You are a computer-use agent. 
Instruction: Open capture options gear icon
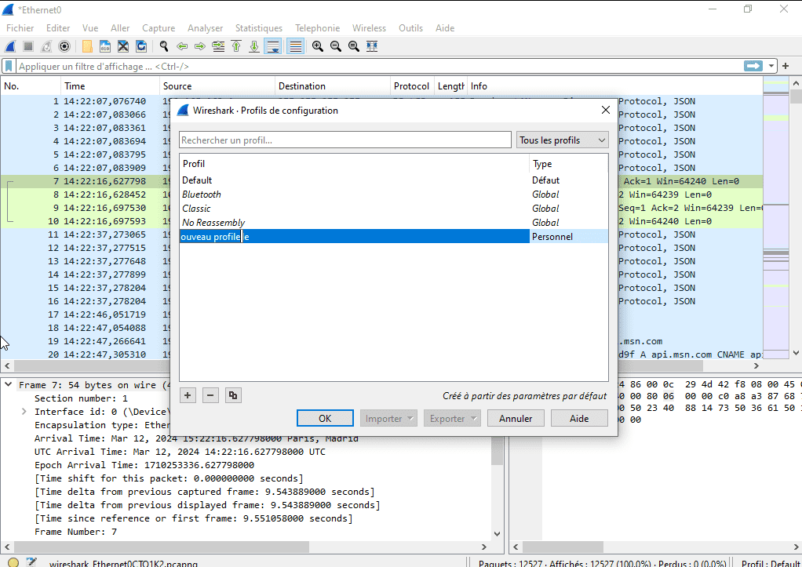[x=64, y=46]
